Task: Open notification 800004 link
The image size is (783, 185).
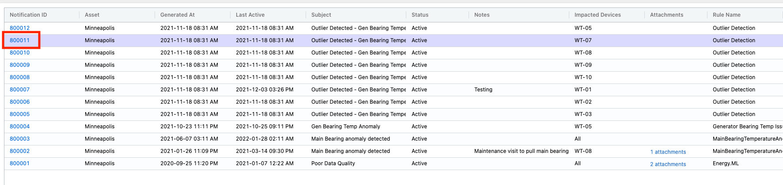Action: pyautogui.click(x=19, y=127)
